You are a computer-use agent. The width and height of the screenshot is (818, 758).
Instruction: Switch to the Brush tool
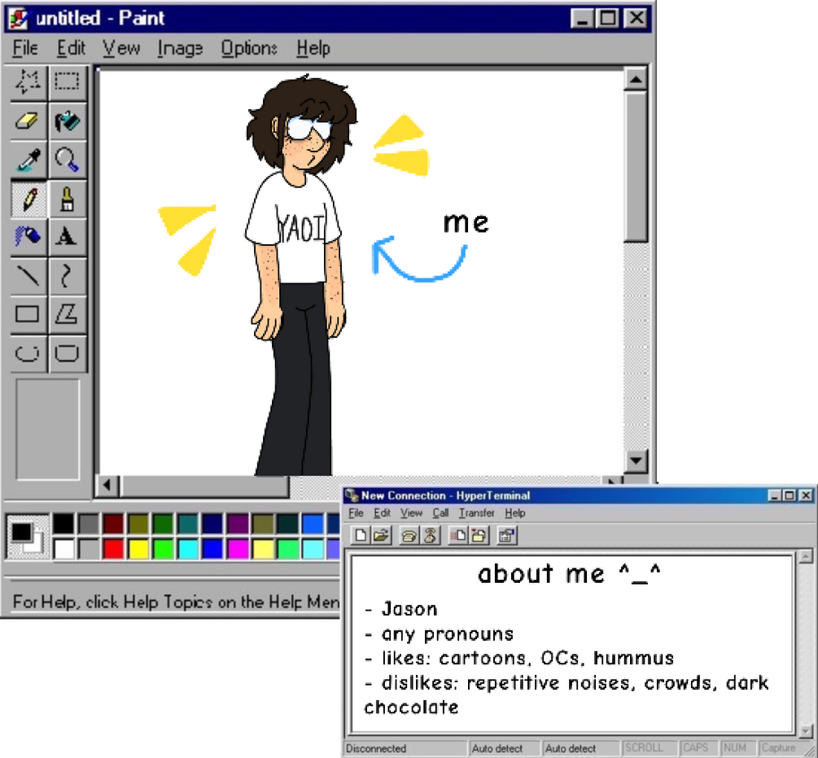[x=67, y=198]
